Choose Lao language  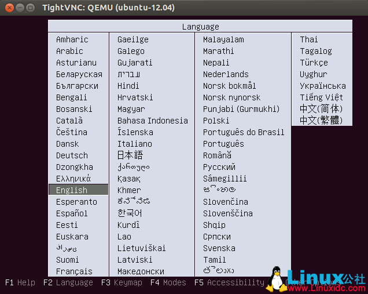pos(124,237)
